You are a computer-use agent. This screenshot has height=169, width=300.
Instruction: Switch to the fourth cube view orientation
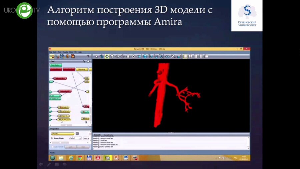click(x=161, y=56)
